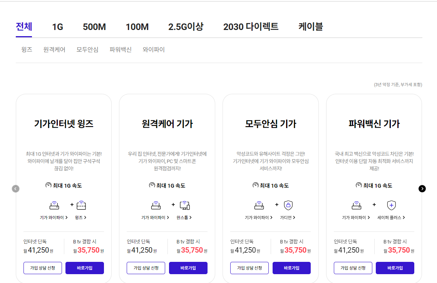Click the black next-arrow carousel icon
Viewport: 437px width, 283px height.
422,189
